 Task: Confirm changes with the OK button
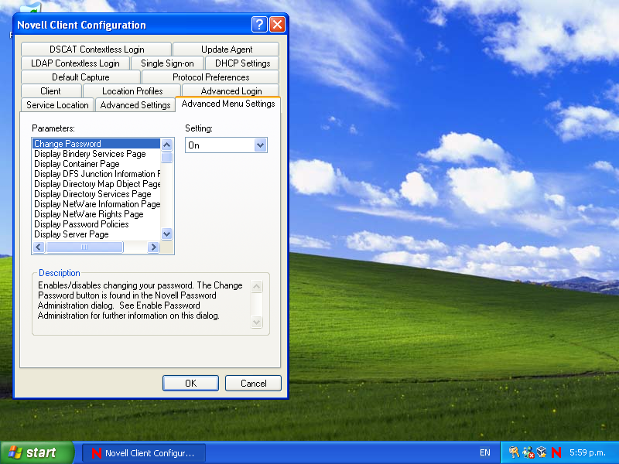pos(190,383)
